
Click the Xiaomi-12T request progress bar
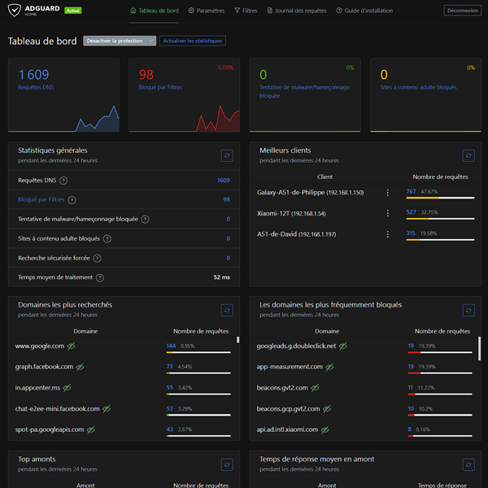[x=440, y=219]
